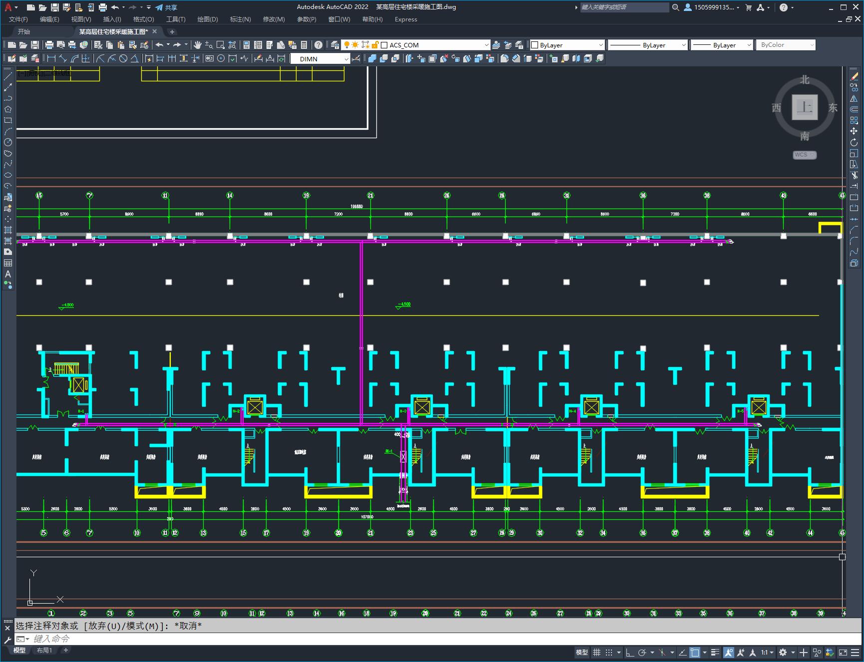Toggle snap mode dots in status bar
The image size is (864, 662).
[x=609, y=653]
